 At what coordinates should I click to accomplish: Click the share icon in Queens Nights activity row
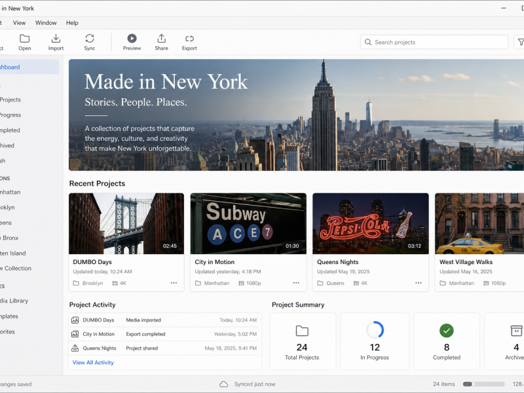[x=75, y=348]
